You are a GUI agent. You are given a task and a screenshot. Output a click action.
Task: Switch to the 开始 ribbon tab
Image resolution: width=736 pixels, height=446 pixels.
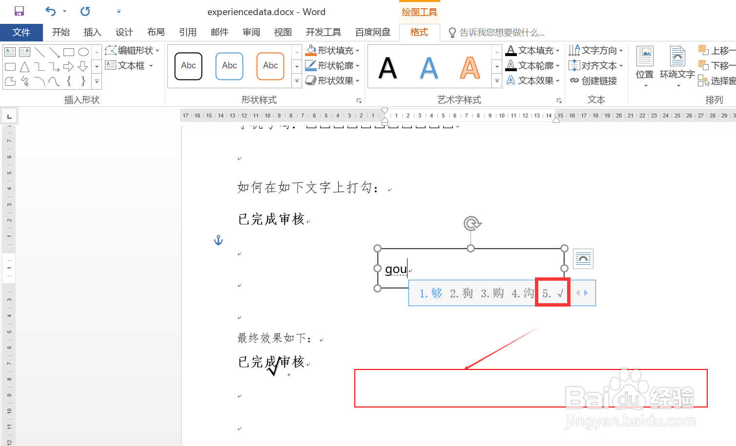[x=61, y=32]
